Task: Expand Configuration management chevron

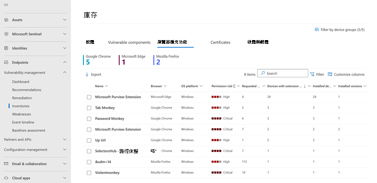Action: pos(65,150)
